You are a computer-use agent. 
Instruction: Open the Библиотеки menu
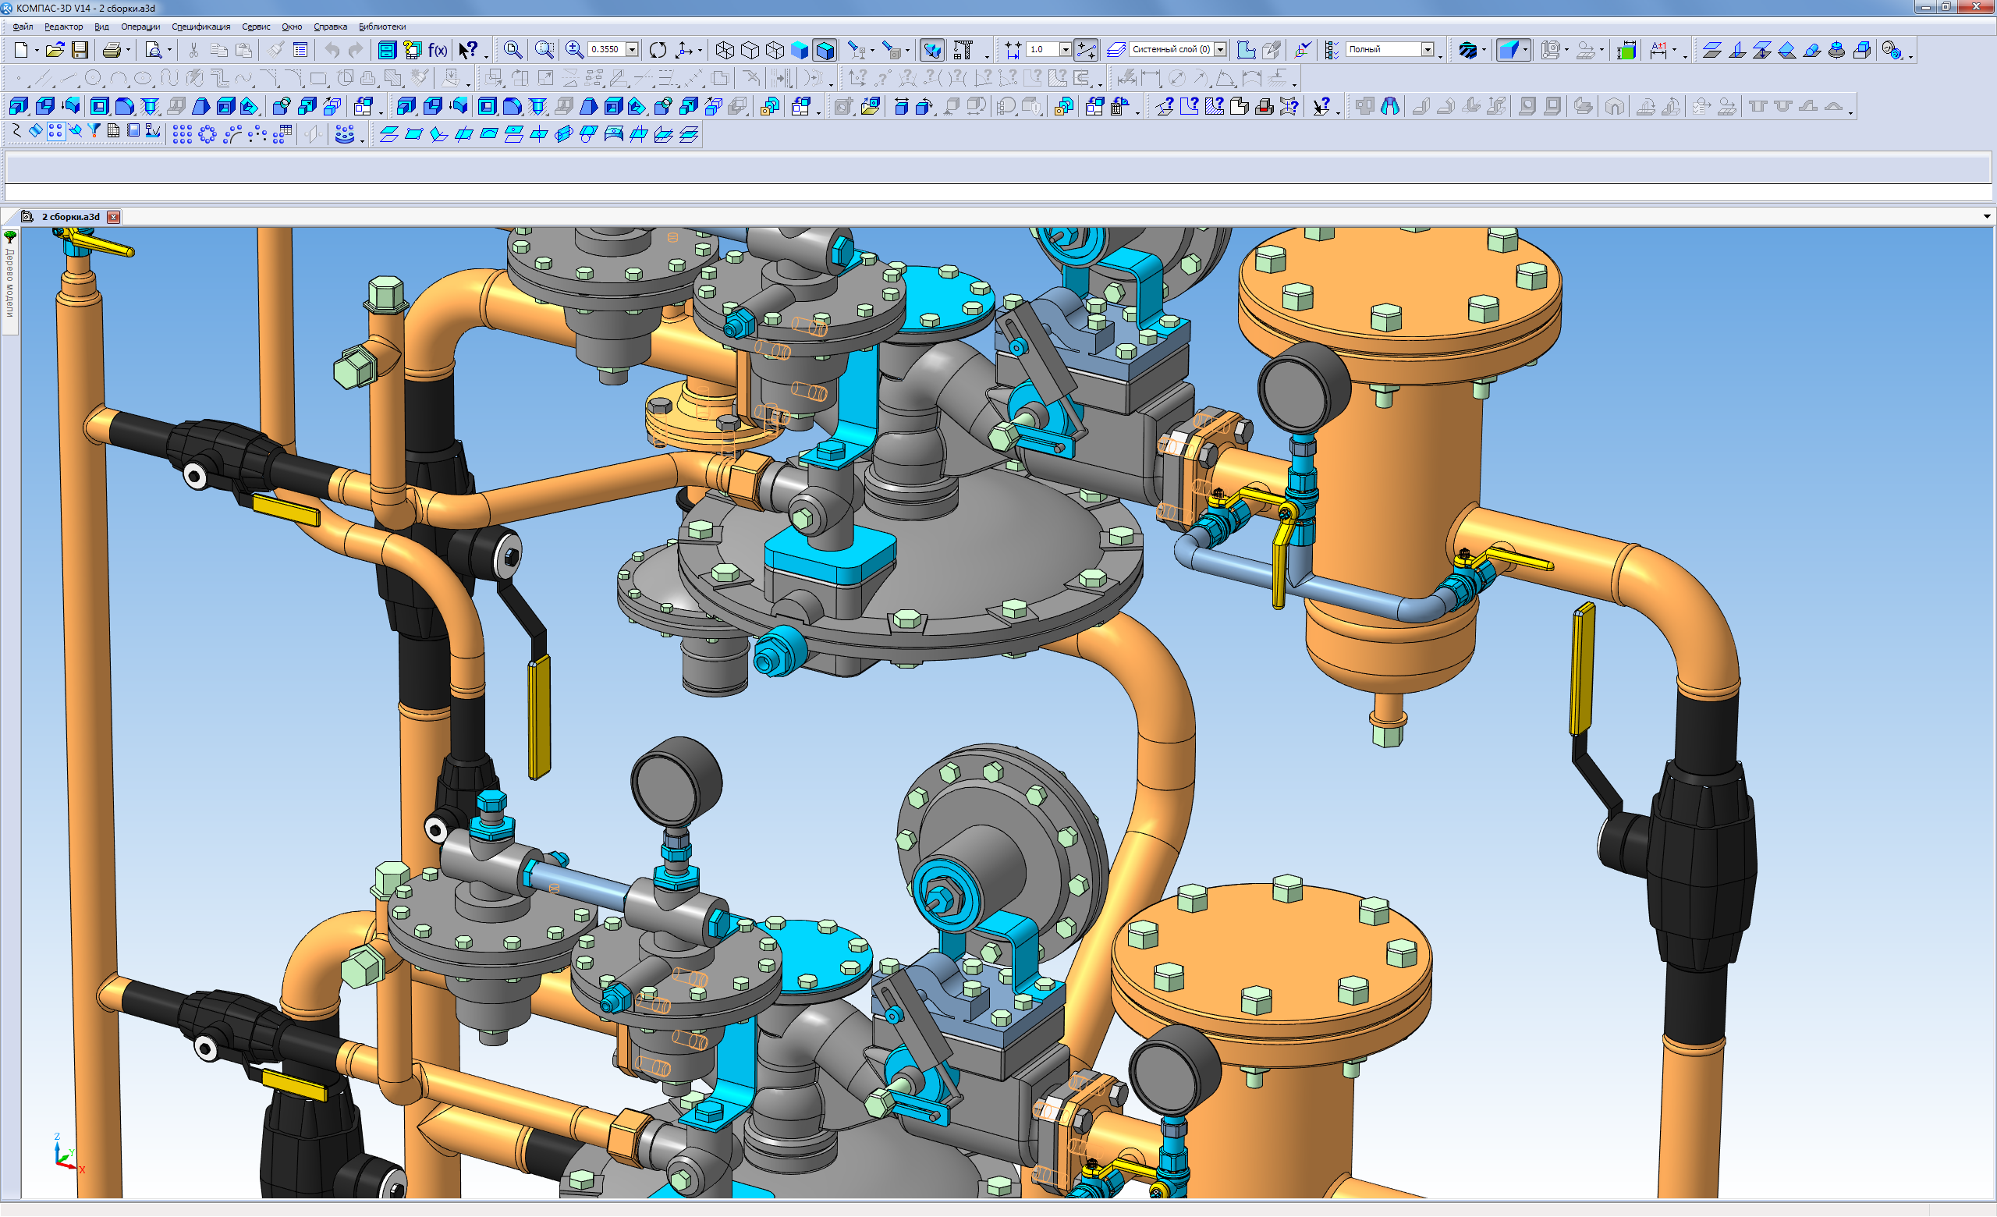point(381,27)
